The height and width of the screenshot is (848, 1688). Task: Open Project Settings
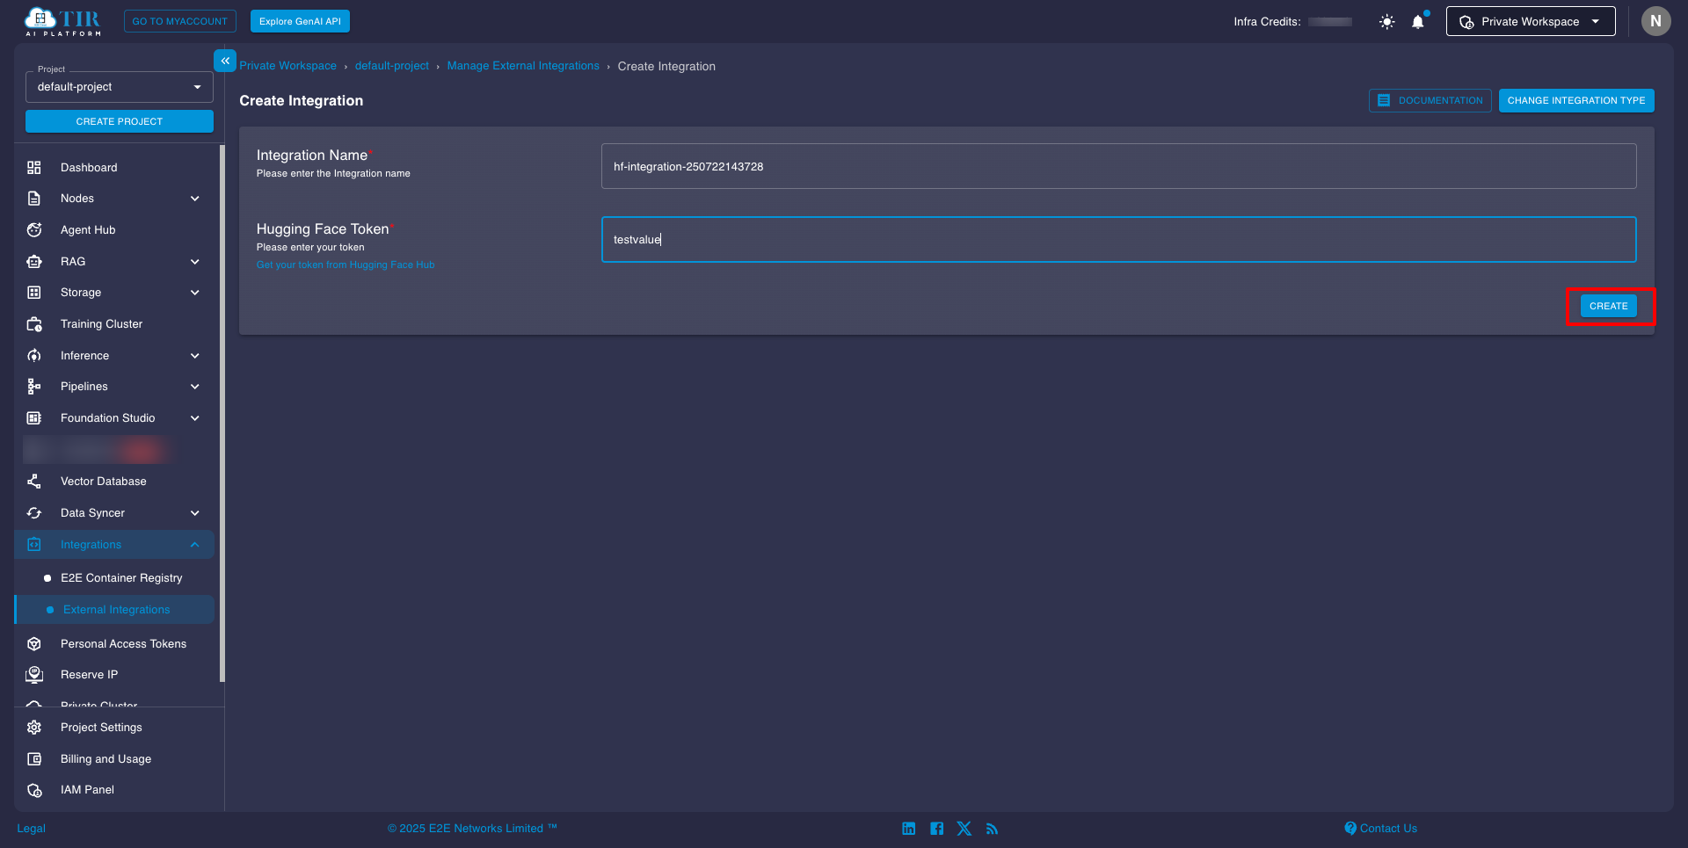point(101,727)
